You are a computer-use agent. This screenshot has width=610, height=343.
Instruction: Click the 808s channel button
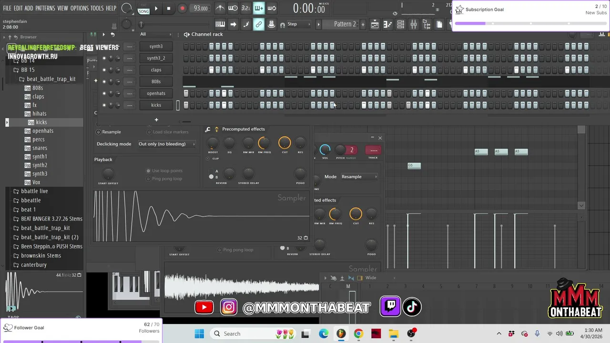click(156, 81)
